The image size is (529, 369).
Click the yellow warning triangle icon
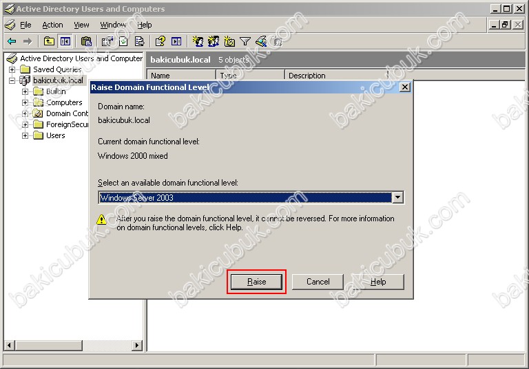point(101,219)
